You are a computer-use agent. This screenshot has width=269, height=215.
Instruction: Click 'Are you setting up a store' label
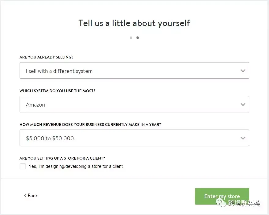tap(62, 158)
